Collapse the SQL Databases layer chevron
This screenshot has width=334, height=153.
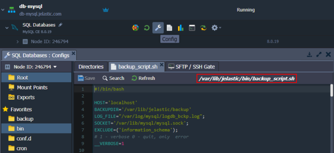click(x=7, y=28)
